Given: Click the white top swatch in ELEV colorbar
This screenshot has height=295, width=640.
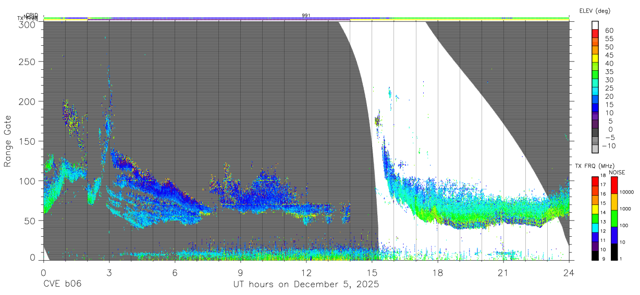Looking at the screenshot, I should (x=595, y=25).
